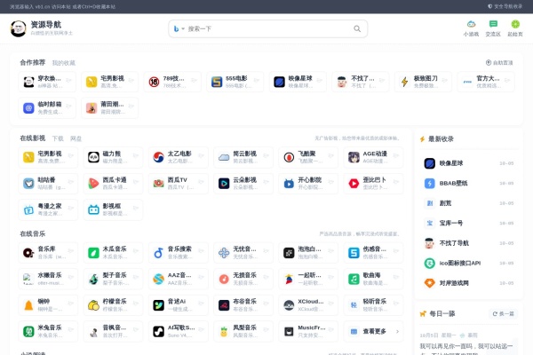The width and height of the screenshot is (533, 355).
Task: Switch to the 网盘 tab
Action: point(76,138)
